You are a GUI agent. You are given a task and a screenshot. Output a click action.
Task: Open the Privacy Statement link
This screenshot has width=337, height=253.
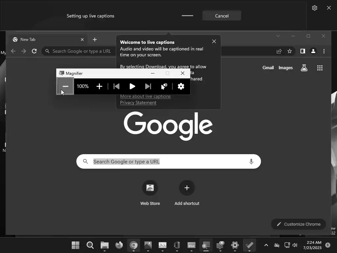click(x=138, y=103)
